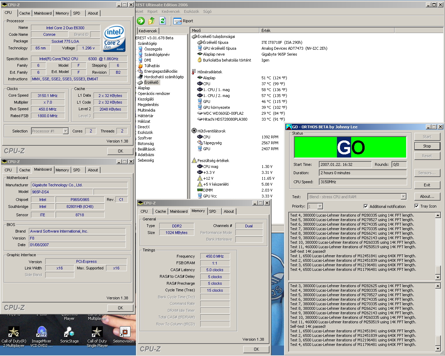
Task: Click the DMI tree item icon
Action: point(140,60)
